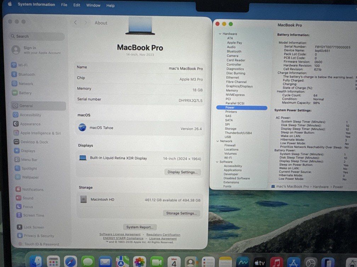Open Bluetooth settings in sidebar
This screenshot has height=267, width=357.
[23, 75]
